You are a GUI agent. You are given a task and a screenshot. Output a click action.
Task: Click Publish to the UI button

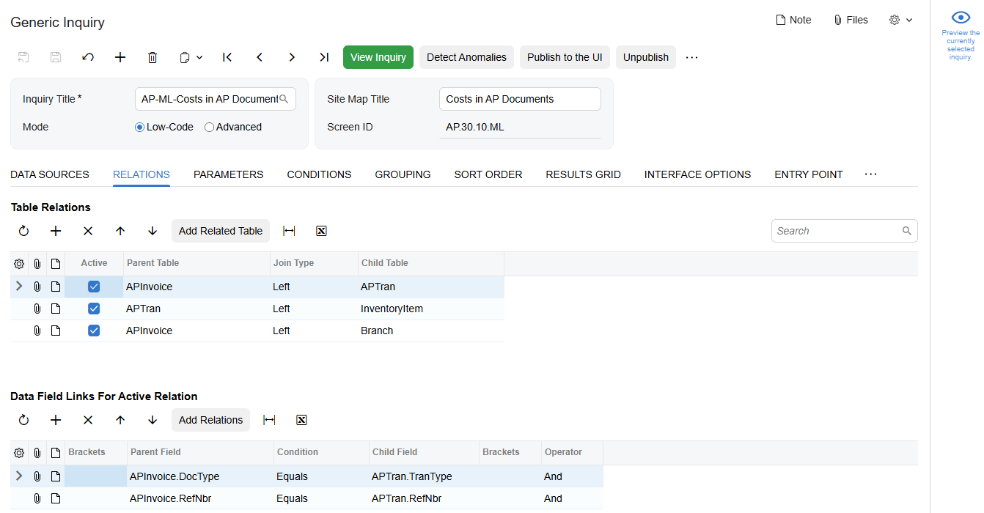tap(565, 57)
